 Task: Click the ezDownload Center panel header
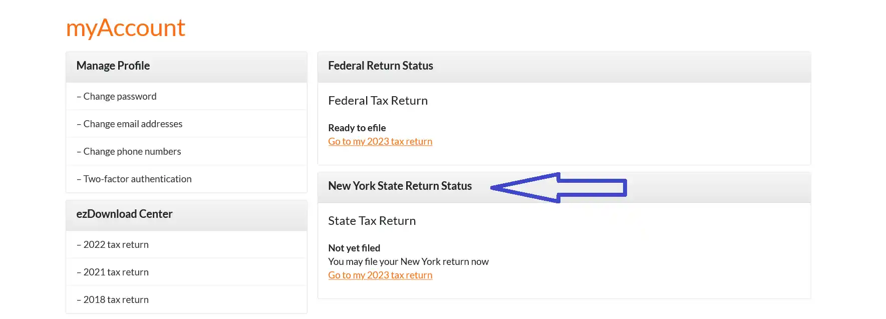(124, 214)
